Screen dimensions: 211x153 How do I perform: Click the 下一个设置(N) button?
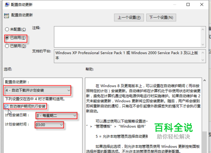pos(161,18)
